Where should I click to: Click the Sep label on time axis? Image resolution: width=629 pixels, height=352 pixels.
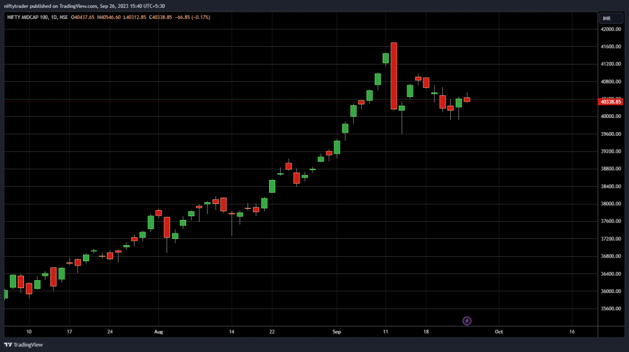(337, 332)
